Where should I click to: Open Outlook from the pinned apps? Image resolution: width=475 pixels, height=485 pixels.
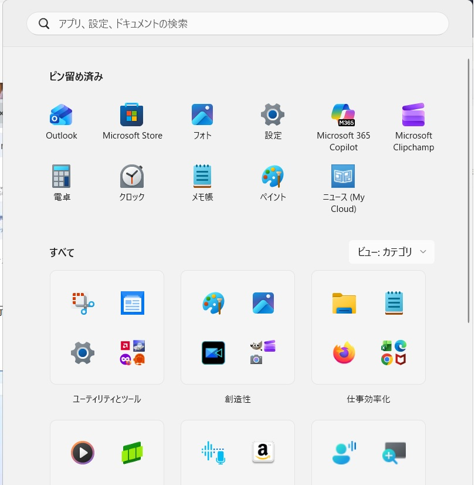tap(61, 114)
